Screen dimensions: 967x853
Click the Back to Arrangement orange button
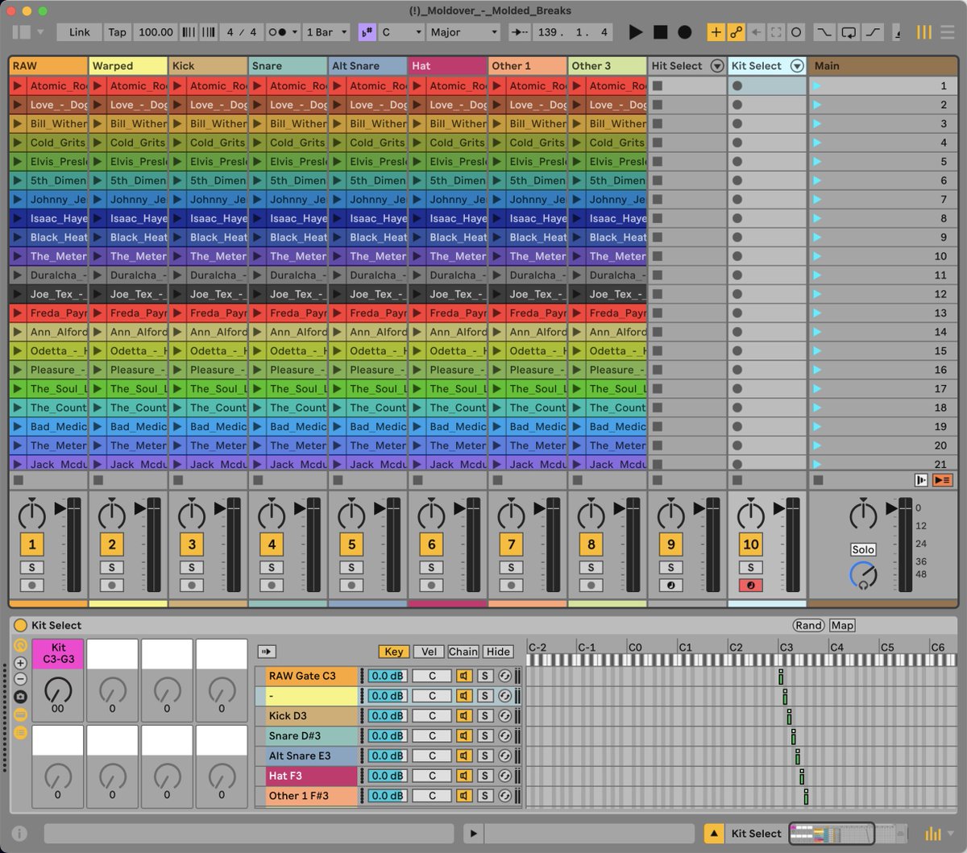point(942,480)
